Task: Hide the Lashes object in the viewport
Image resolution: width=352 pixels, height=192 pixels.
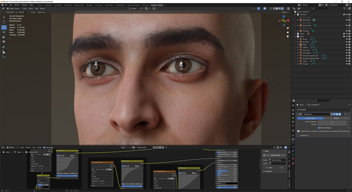Action: coord(347,47)
